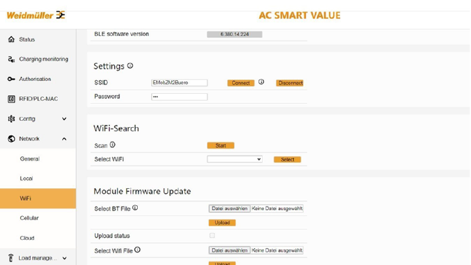Open info icon next to Scan

coord(113,145)
